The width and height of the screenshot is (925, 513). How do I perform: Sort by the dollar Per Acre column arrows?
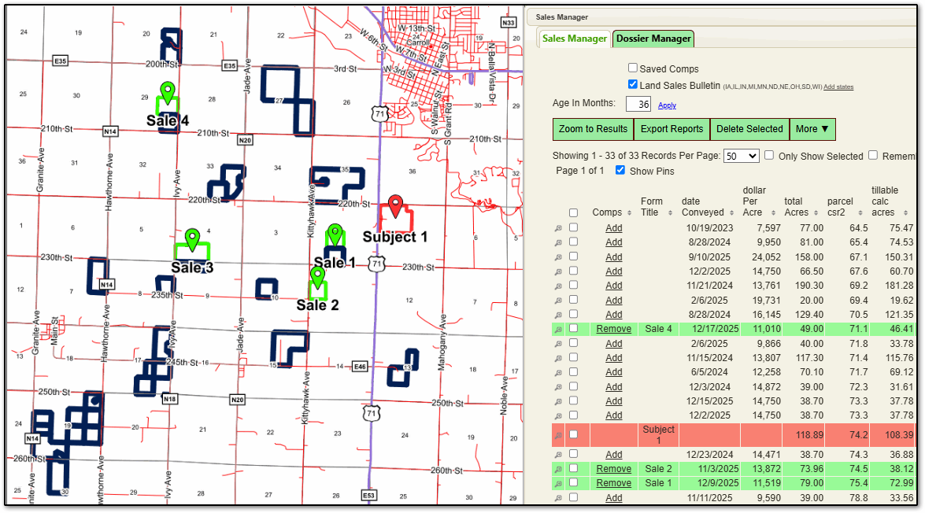coord(773,213)
